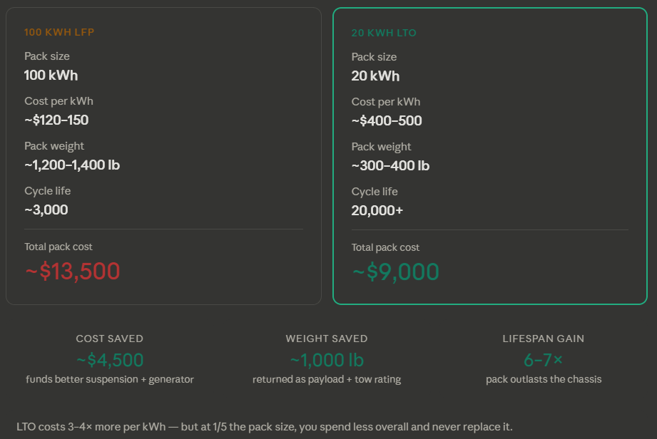Image resolution: width=657 pixels, height=439 pixels.
Task: Click the 20 KWH LTO card heading
Action: click(x=384, y=33)
